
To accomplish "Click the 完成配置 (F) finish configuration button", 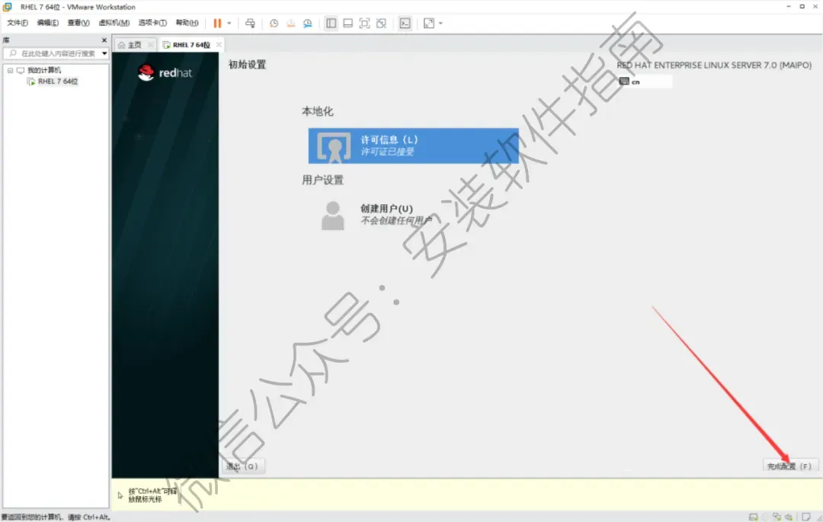I will [x=789, y=466].
